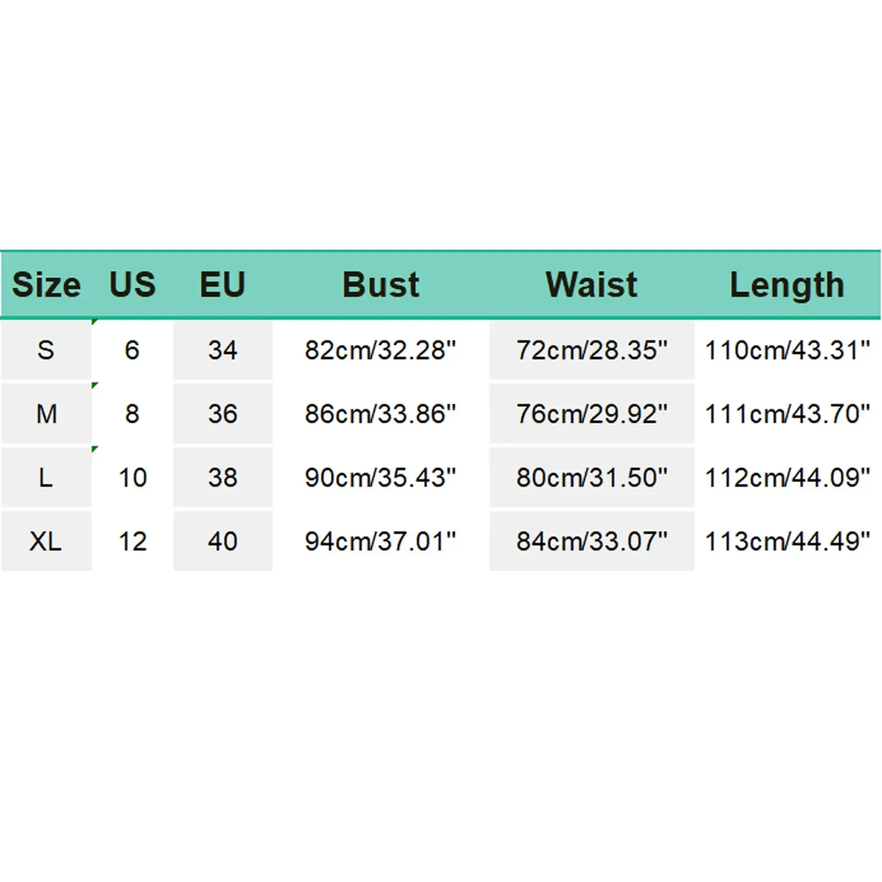882x882 pixels.
Task: Click the 110cm/43.31" length value
Action: (x=787, y=350)
